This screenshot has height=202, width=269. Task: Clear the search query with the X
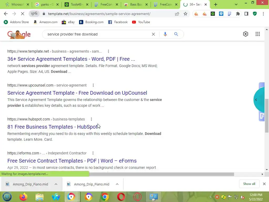[x=153, y=34]
